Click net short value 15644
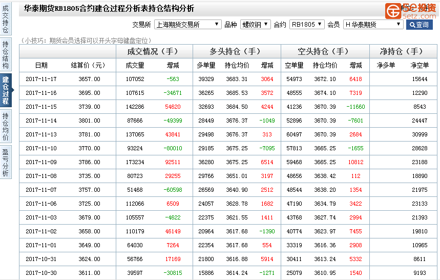The image size is (440, 280). coord(420,79)
